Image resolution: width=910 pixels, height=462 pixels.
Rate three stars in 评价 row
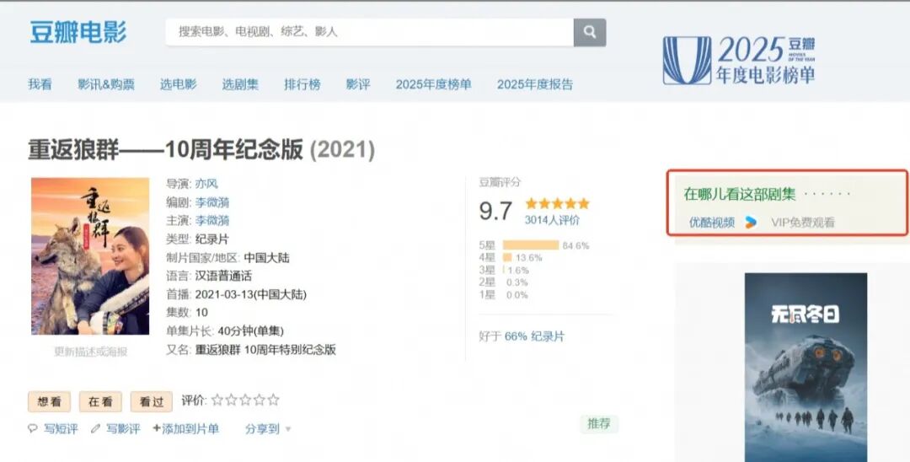[x=245, y=400]
